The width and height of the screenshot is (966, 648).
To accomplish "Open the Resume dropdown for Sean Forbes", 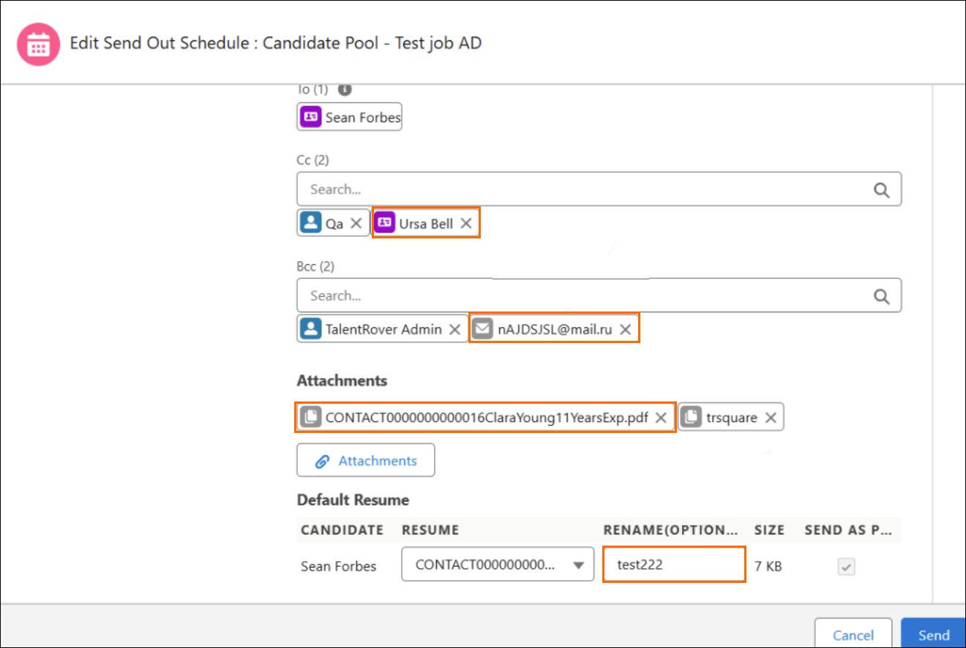I will pyautogui.click(x=498, y=565).
